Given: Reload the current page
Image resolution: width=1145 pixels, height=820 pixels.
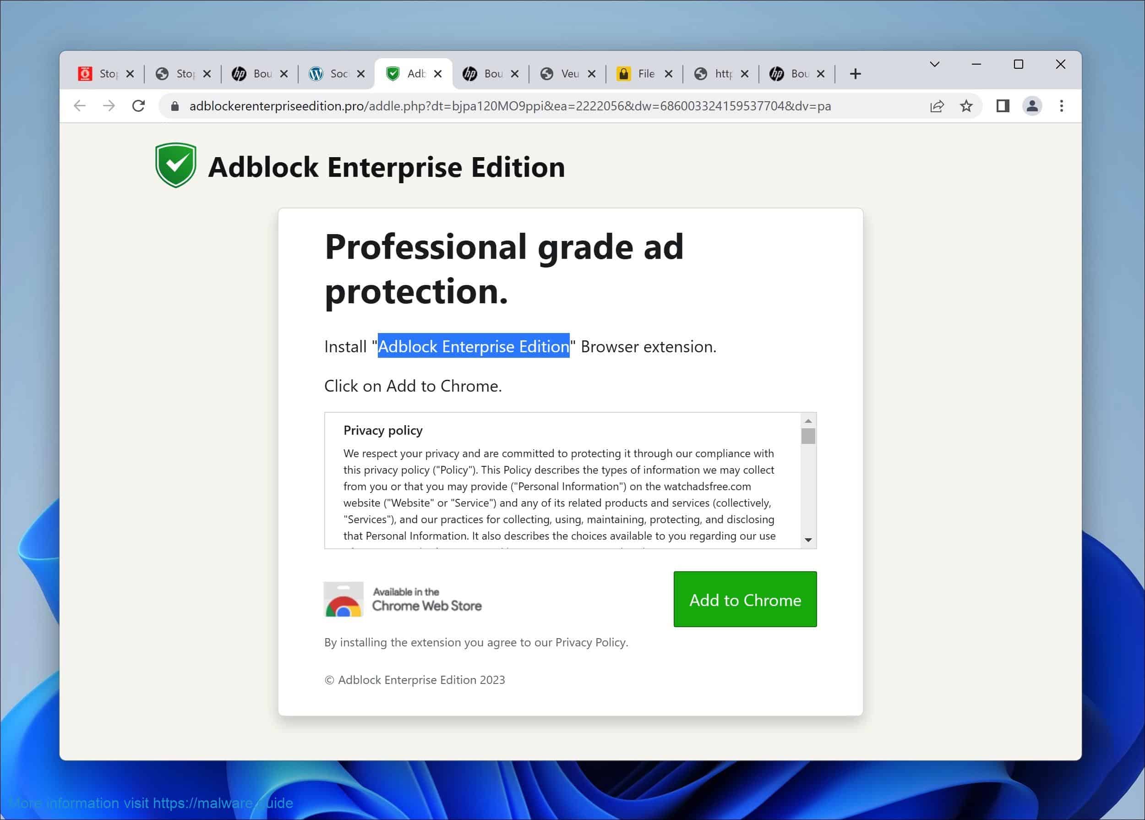Looking at the screenshot, I should (139, 106).
